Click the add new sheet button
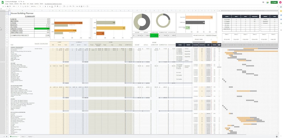The image size is (283, 138). coord(4,137)
